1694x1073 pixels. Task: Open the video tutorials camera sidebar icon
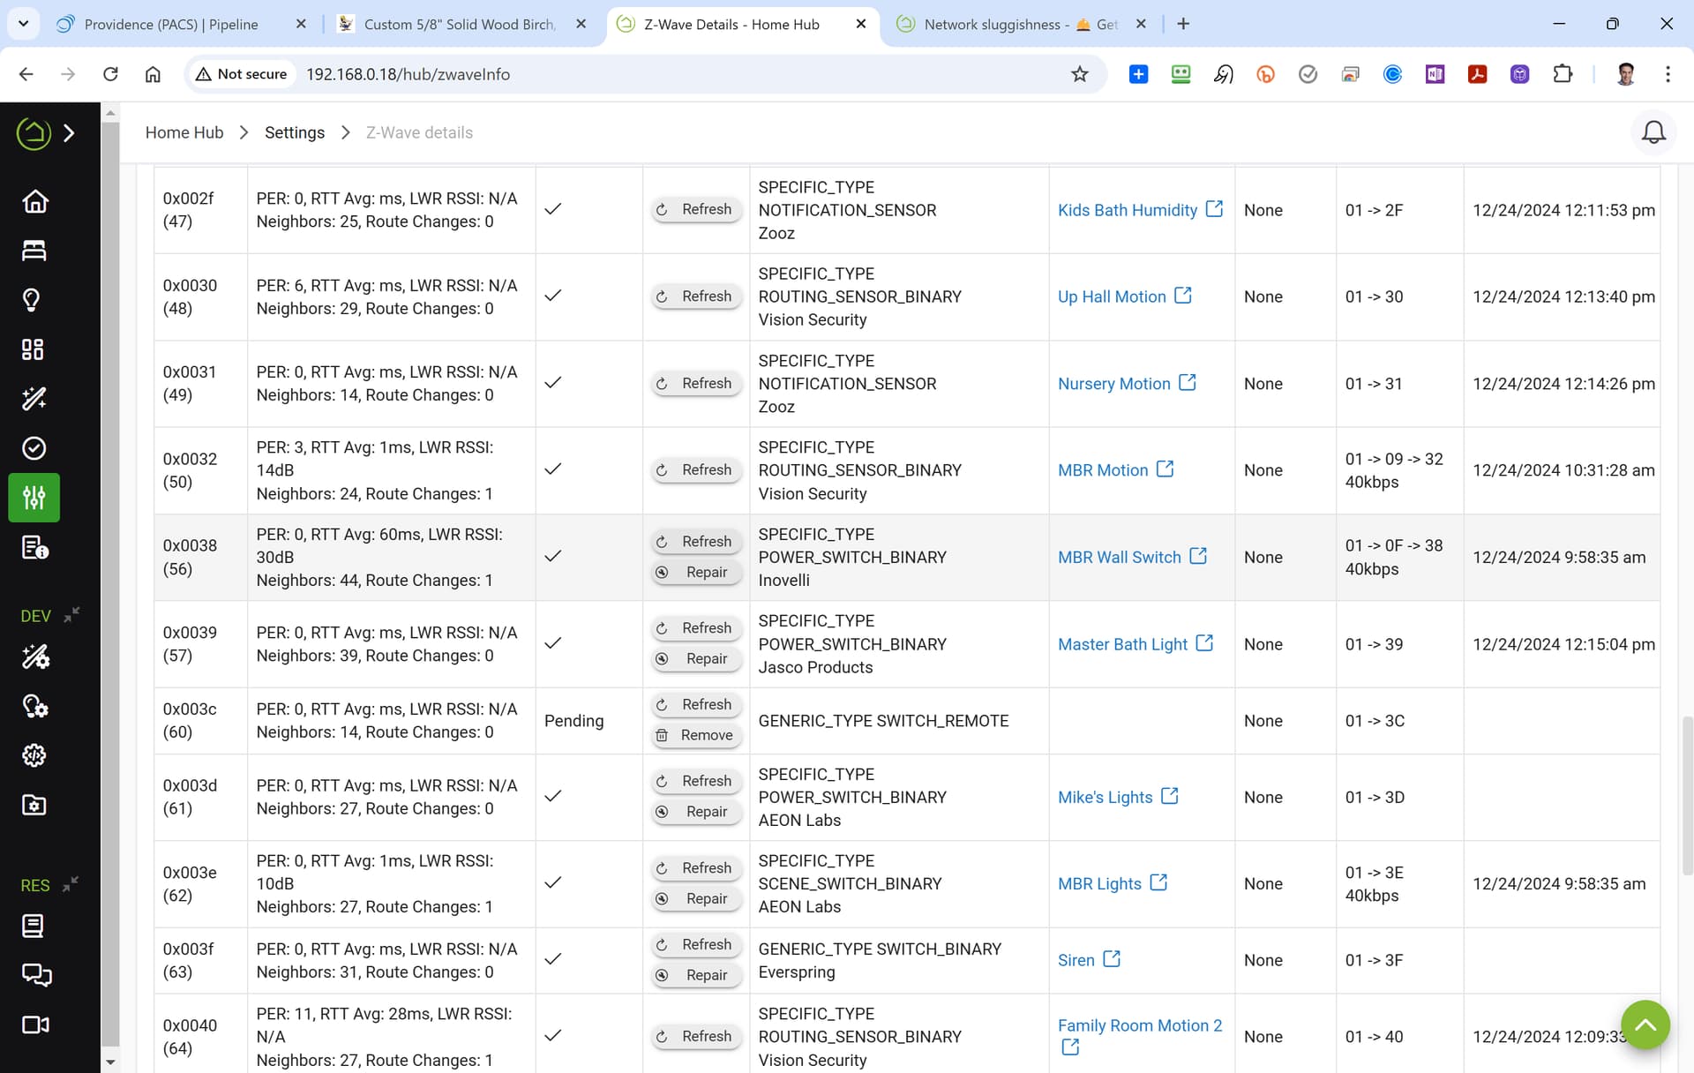point(35,1024)
